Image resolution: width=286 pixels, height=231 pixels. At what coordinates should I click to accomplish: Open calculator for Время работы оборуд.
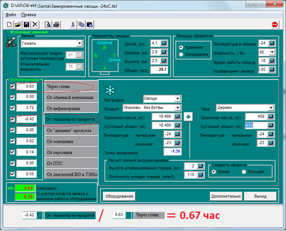pos(272,60)
